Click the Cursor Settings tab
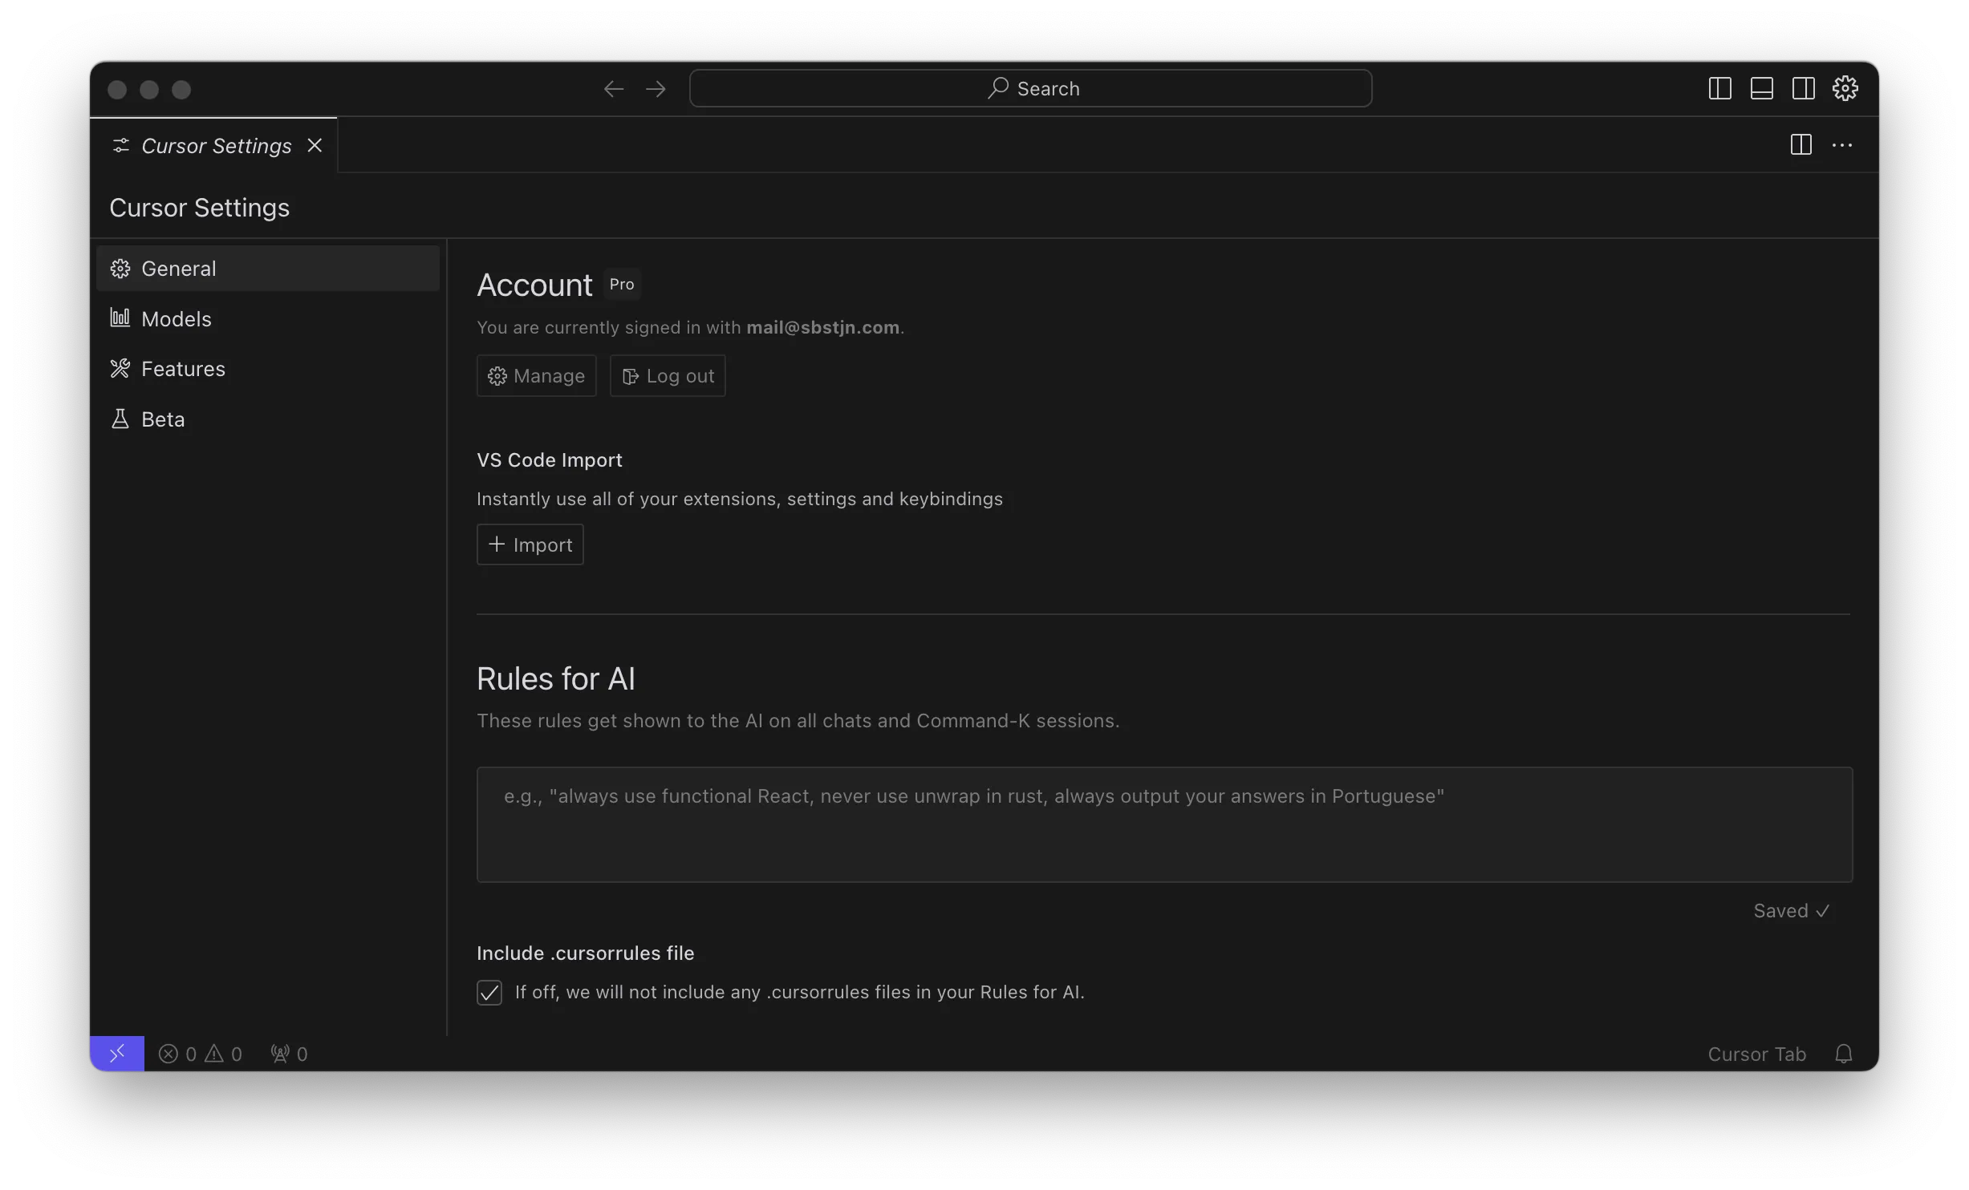Image resolution: width=1969 pixels, height=1190 pixels. (216, 146)
